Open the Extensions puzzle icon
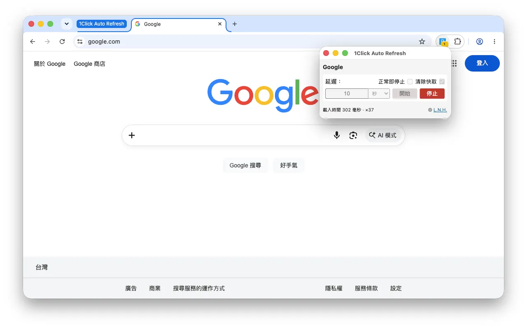This screenshot has width=527, height=329. [x=457, y=42]
